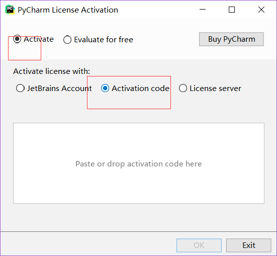Click the 'Activation code' label text
Image resolution: width=277 pixels, height=256 pixels.
pyautogui.click(x=140, y=88)
